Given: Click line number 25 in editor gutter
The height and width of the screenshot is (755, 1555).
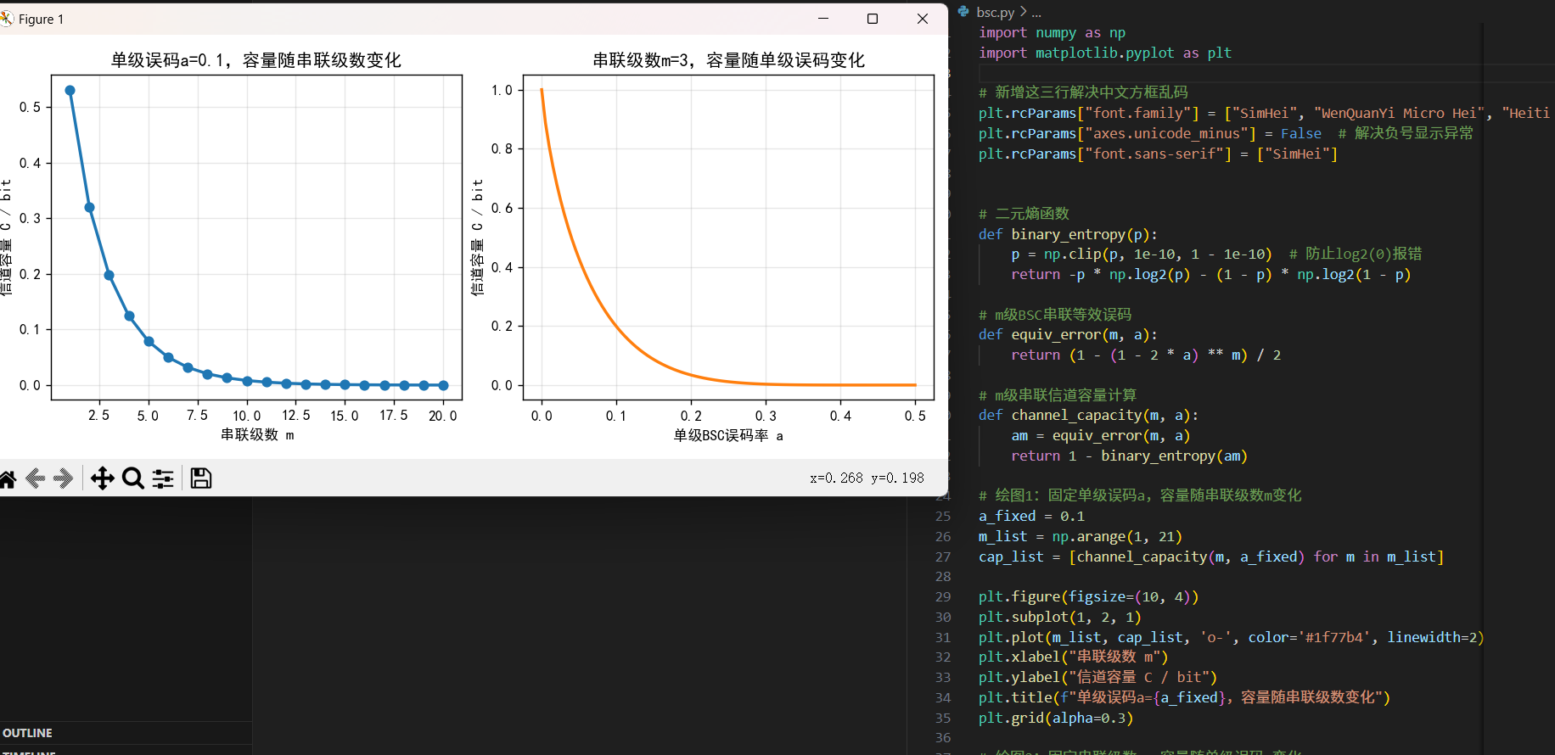Looking at the screenshot, I should [943, 516].
